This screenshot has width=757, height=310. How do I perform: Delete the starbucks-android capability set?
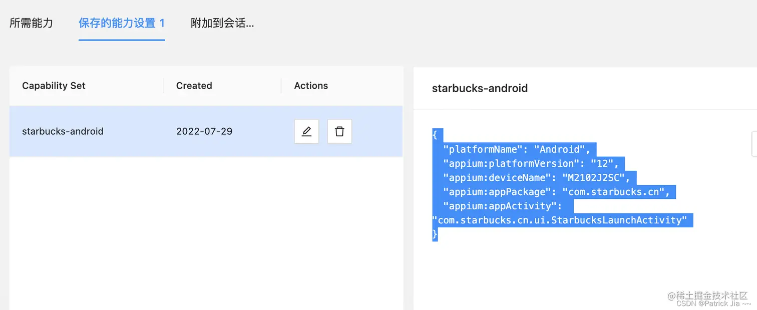point(339,131)
